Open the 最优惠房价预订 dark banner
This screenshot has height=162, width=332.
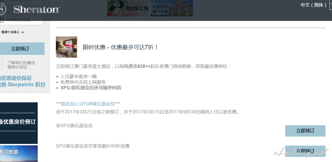coord(19,123)
